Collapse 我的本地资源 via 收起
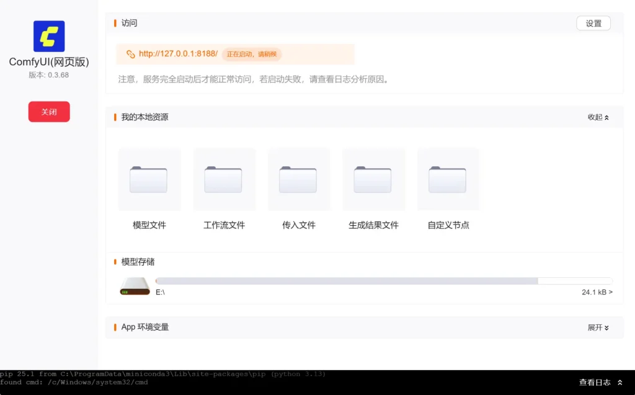The height and width of the screenshot is (395, 635). pos(597,117)
